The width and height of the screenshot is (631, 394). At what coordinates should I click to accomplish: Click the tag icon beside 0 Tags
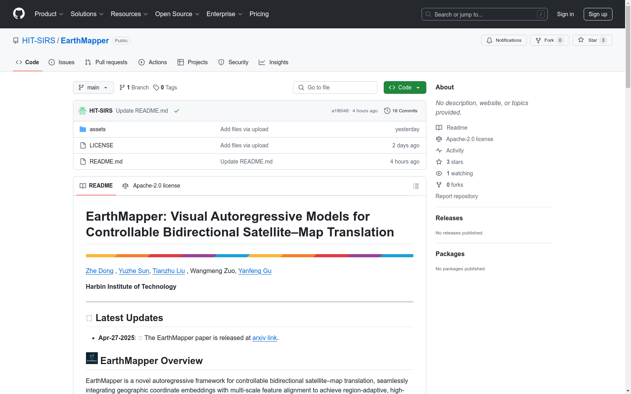(x=156, y=87)
